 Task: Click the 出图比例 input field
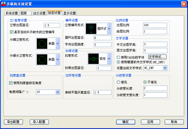click(x=155, y=25)
